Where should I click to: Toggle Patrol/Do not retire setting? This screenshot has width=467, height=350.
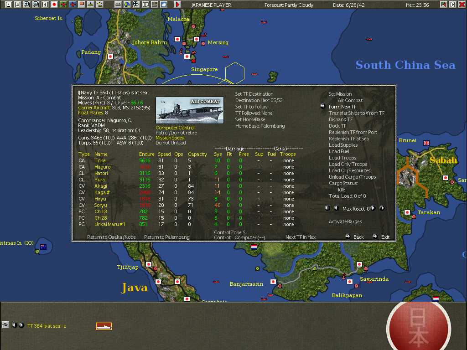tap(176, 133)
